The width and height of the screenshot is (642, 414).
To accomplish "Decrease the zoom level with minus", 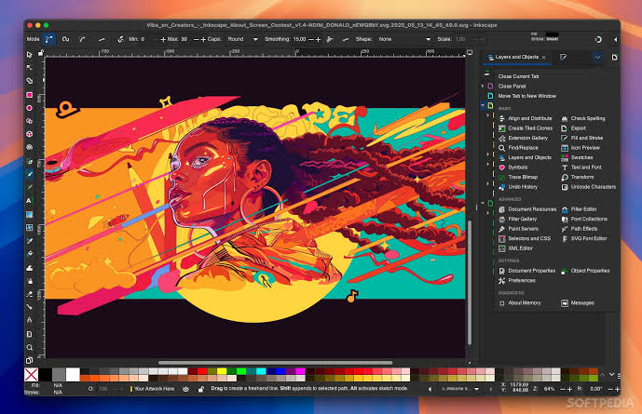I will pyautogui.click(x=563, y=389).
